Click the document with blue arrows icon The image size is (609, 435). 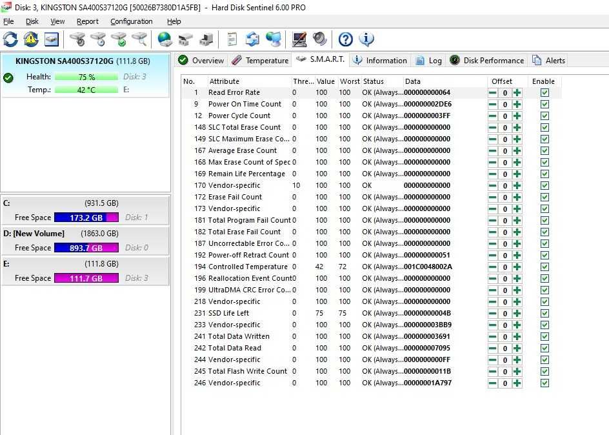tap(252, 39)
